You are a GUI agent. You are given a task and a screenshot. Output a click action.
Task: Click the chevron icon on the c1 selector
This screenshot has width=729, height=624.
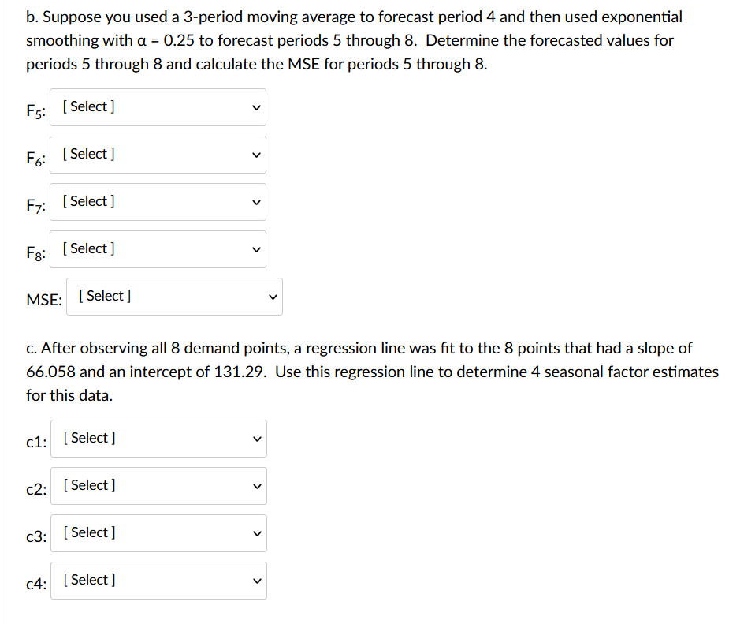pyautogui.click(x=255, y=438)
